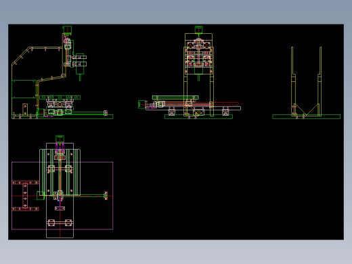Click the green motor atop the front elevation view
Screen dimensions: 352x264
(198, 30)
